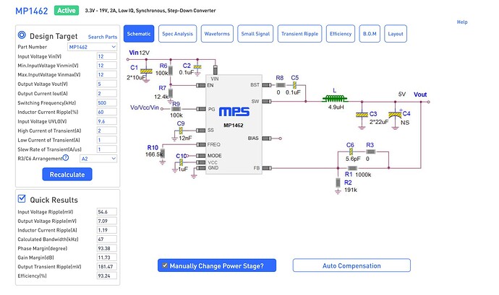Click the MP1462 part title link
Image resolution: width=499 pixels, height=295 pixels.
(x=32, y=11)
